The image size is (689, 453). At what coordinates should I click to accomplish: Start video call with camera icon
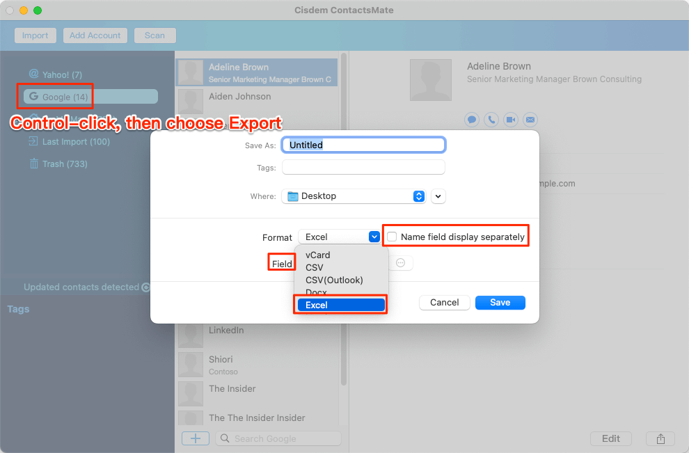coord(511,120)
